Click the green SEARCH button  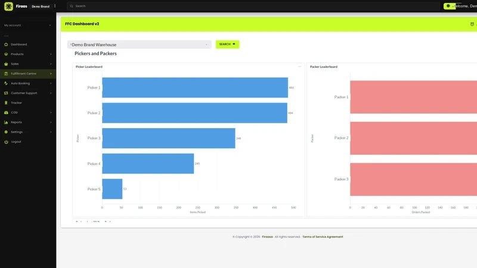point(227,44)
